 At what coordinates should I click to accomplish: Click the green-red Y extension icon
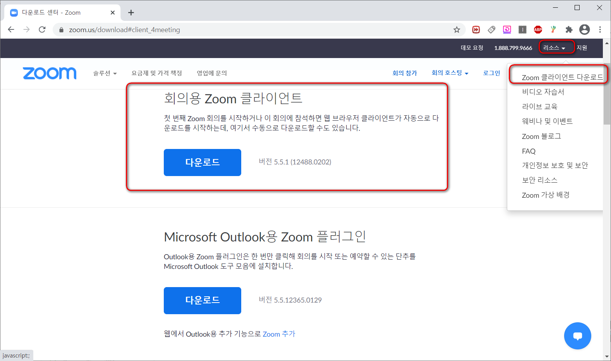[553, 29]
